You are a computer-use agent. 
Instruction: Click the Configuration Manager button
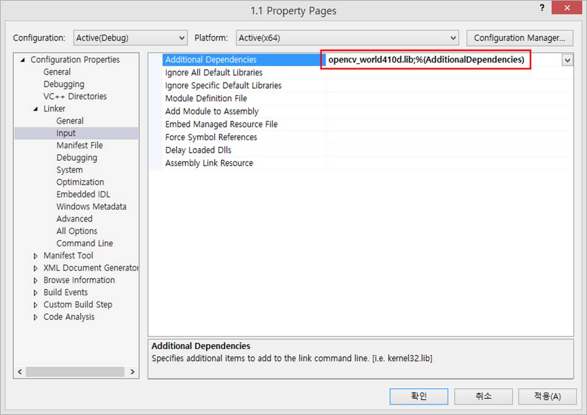(x=520, y=38)
